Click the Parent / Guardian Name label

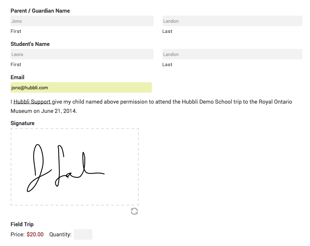click(40, 11)
